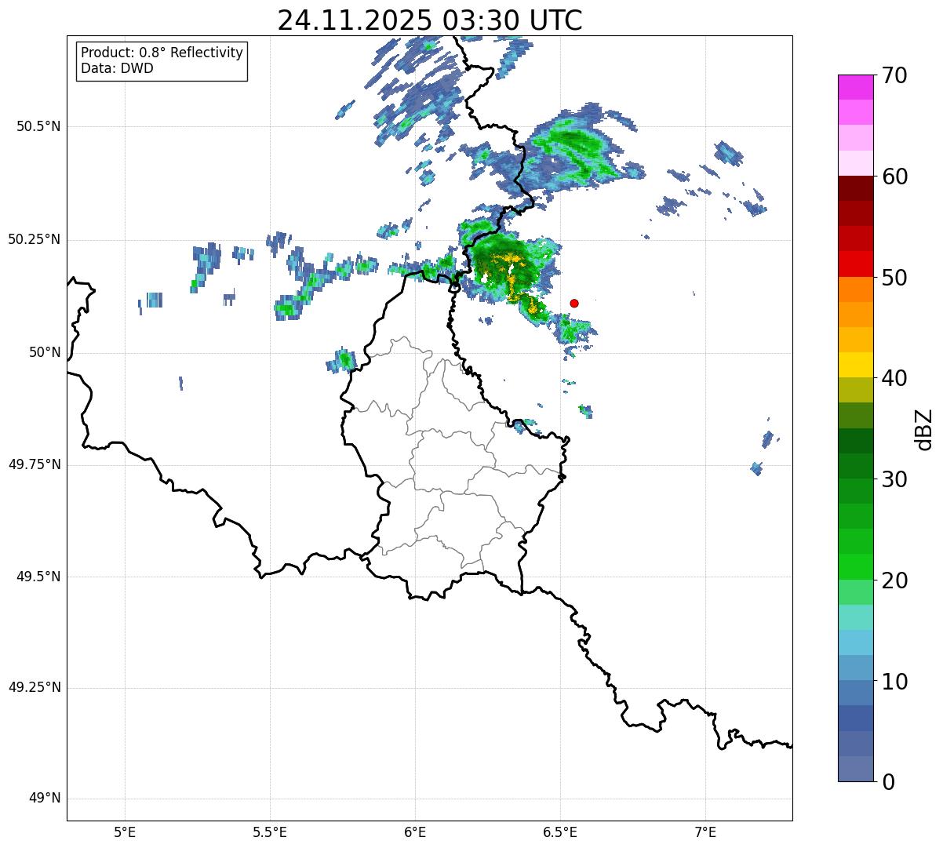The image size is (943, 848).
Task: Click the title text 24.11.2025 03:30 UTC
Action: point(430,20)
